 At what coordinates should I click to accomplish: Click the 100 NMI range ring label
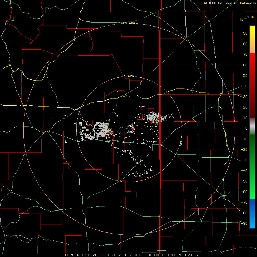point(129,23)
